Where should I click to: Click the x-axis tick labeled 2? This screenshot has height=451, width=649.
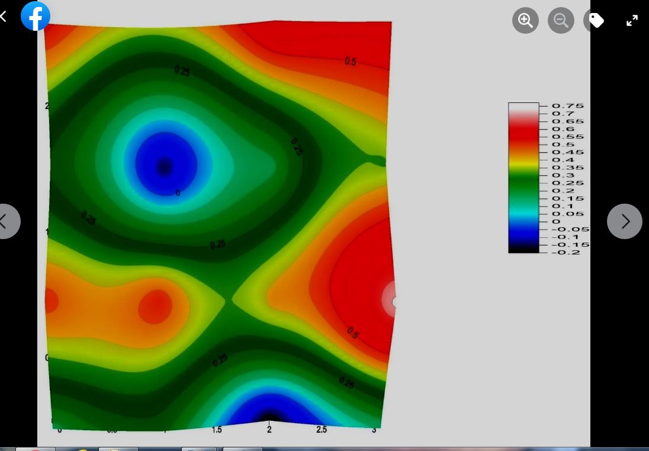[x=269, y=430]
